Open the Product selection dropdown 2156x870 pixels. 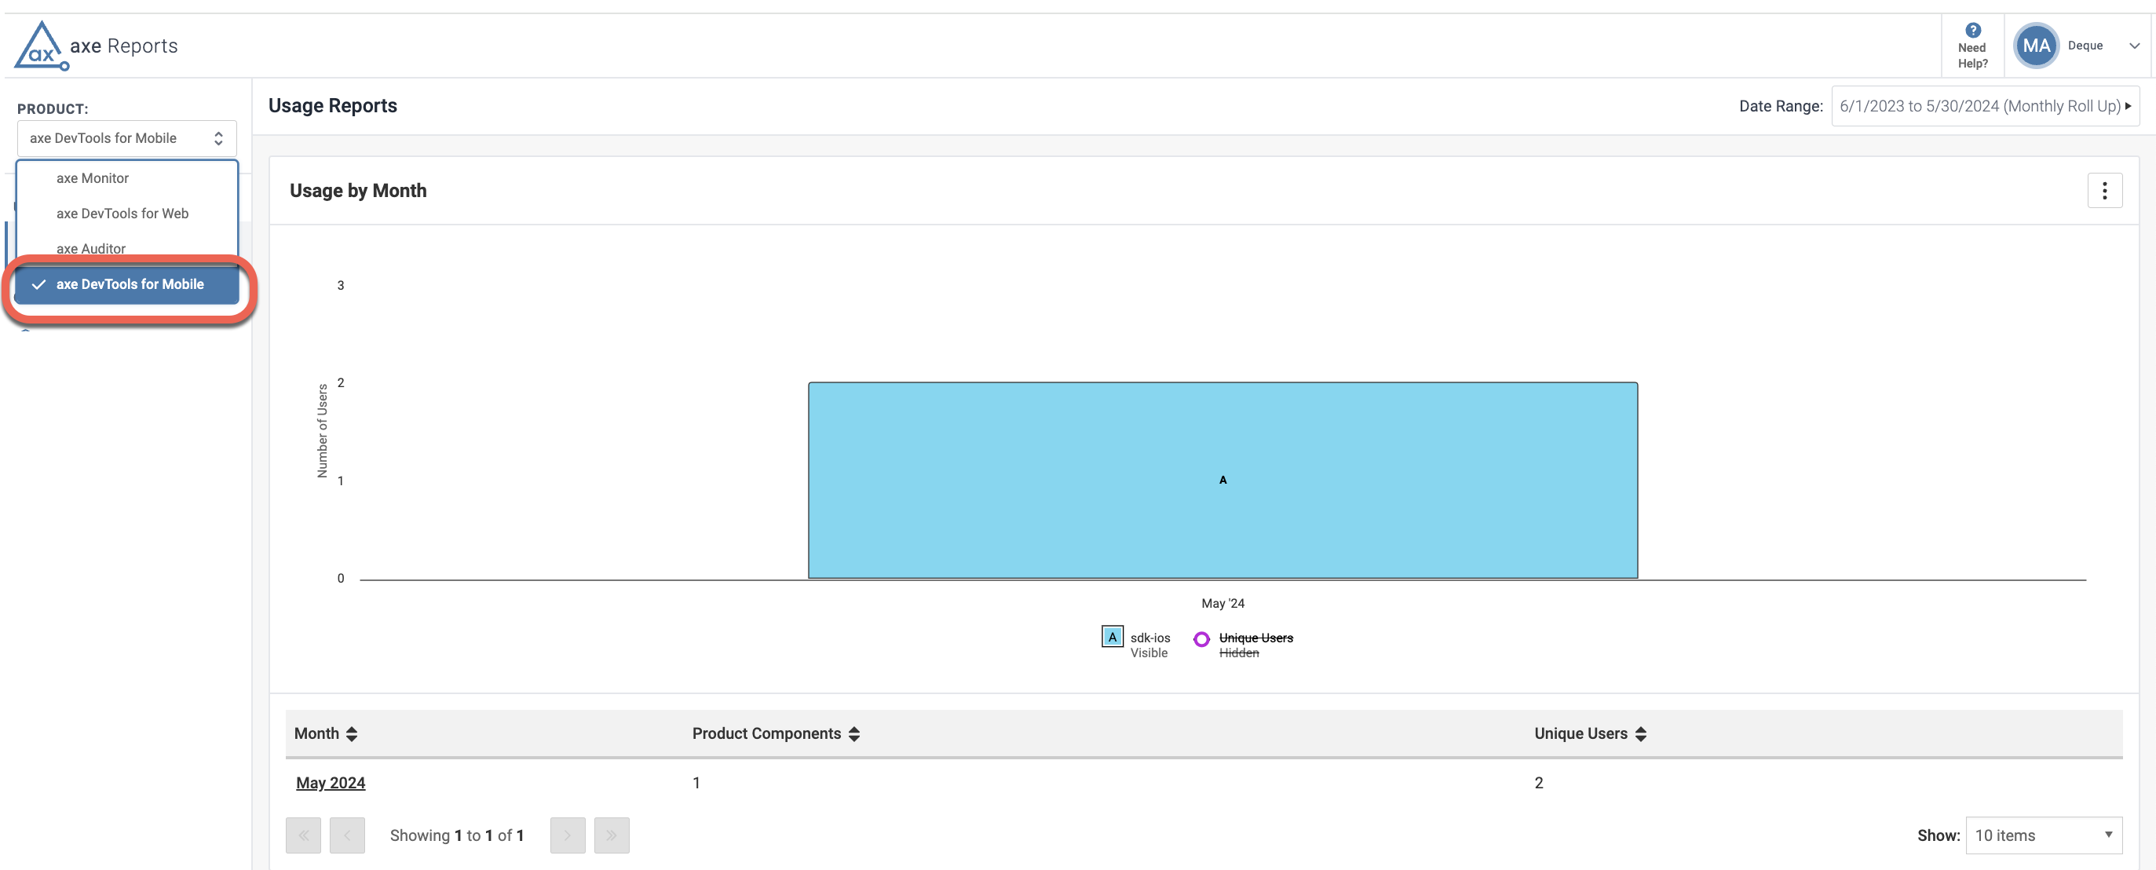pyautogui.click(x=126, y=137)
